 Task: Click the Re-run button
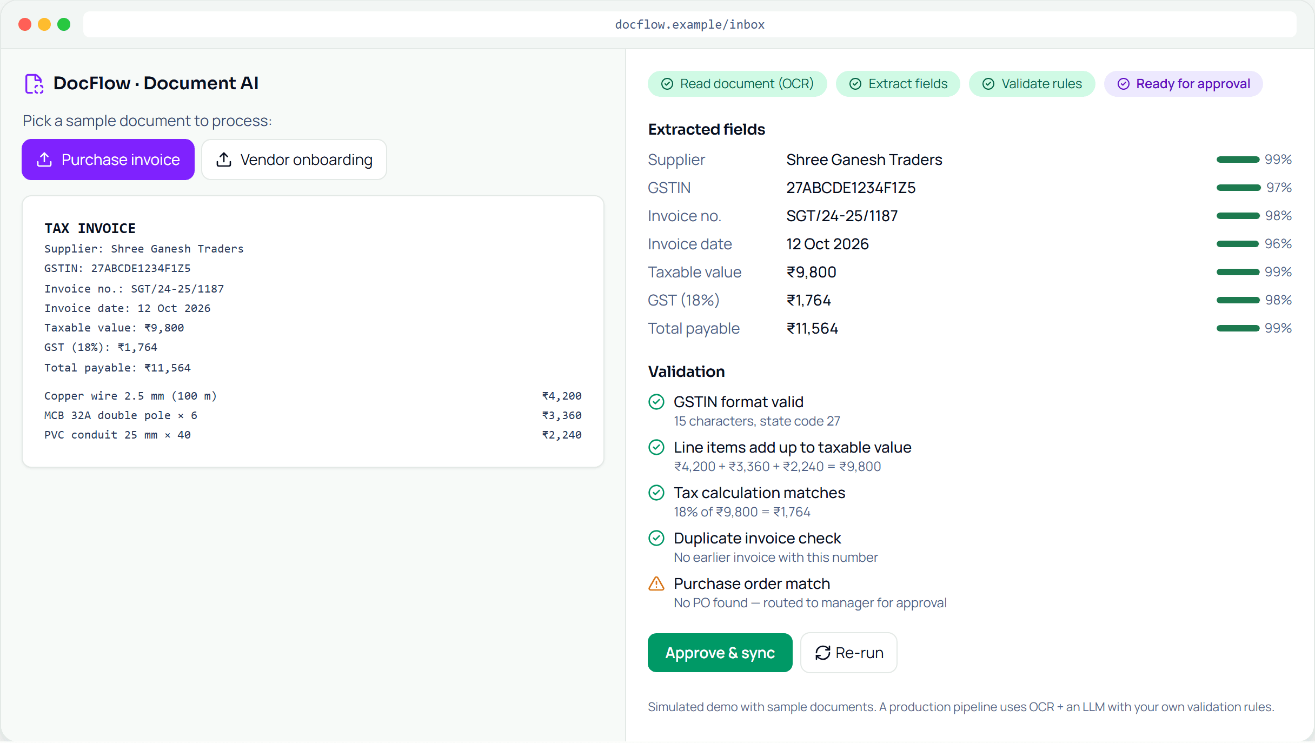(x=849, y=653)
